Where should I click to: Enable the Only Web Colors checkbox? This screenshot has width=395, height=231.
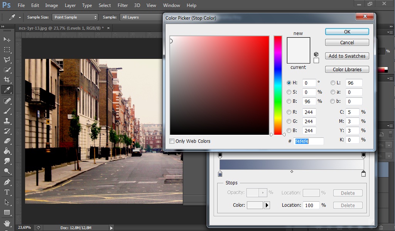tap(172, 141)
